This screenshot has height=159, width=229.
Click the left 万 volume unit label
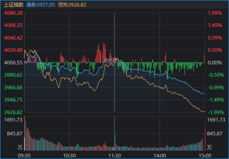(x=20, y=147)
